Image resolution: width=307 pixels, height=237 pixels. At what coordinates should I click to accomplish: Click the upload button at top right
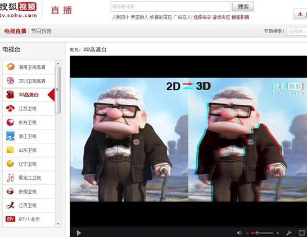coord(300,14)
